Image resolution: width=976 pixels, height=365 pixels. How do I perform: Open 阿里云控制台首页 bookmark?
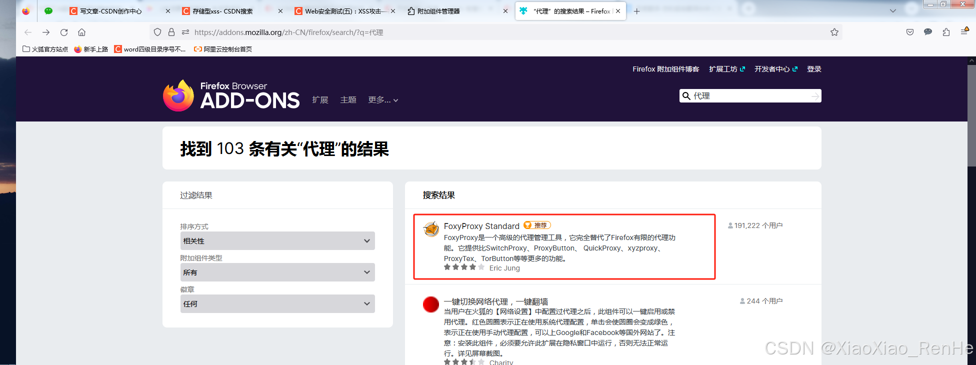pos(223,49)
